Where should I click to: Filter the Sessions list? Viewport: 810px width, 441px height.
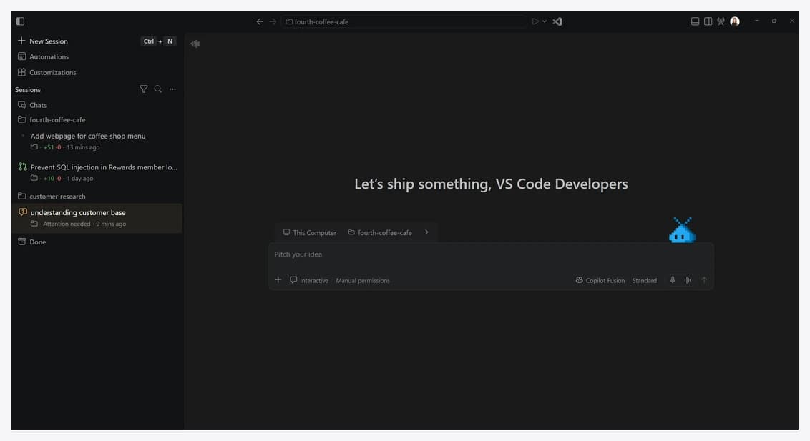pyautogui.click(x=144, y=89)
